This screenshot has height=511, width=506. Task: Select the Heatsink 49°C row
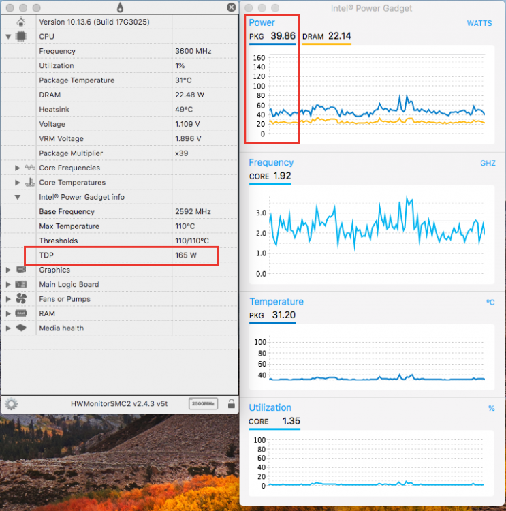pos(120,110)
